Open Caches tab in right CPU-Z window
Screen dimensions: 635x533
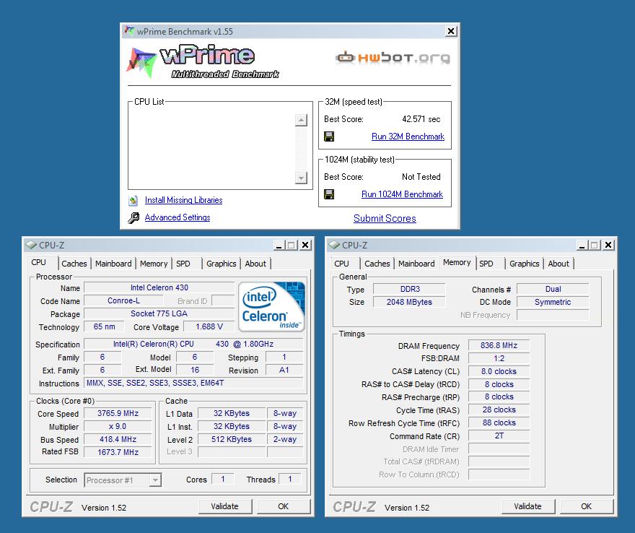pyautogui.click(x=377, y=264)
